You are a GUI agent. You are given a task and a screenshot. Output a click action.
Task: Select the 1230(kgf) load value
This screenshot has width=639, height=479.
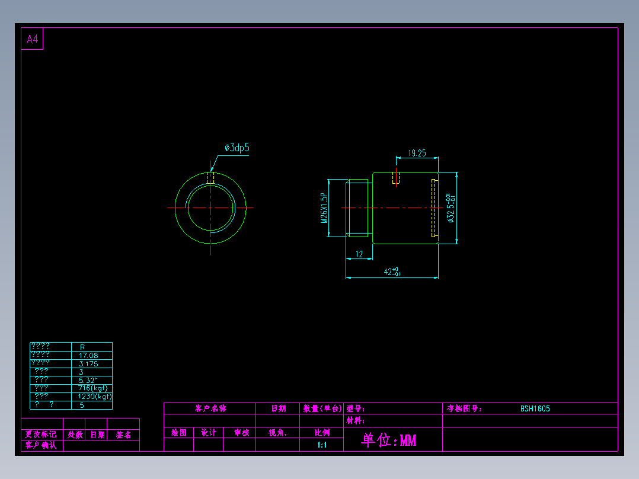coord(95,396)
